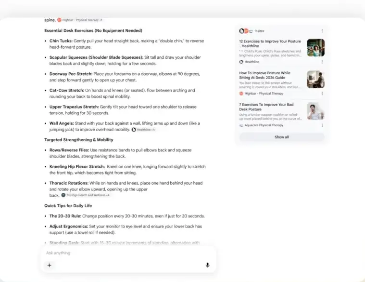The image size is (365, 282).
Task: Click the Show all sources button
Action: tap(282, 137)
